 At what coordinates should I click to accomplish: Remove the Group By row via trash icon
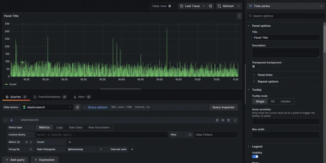[30, 149]
